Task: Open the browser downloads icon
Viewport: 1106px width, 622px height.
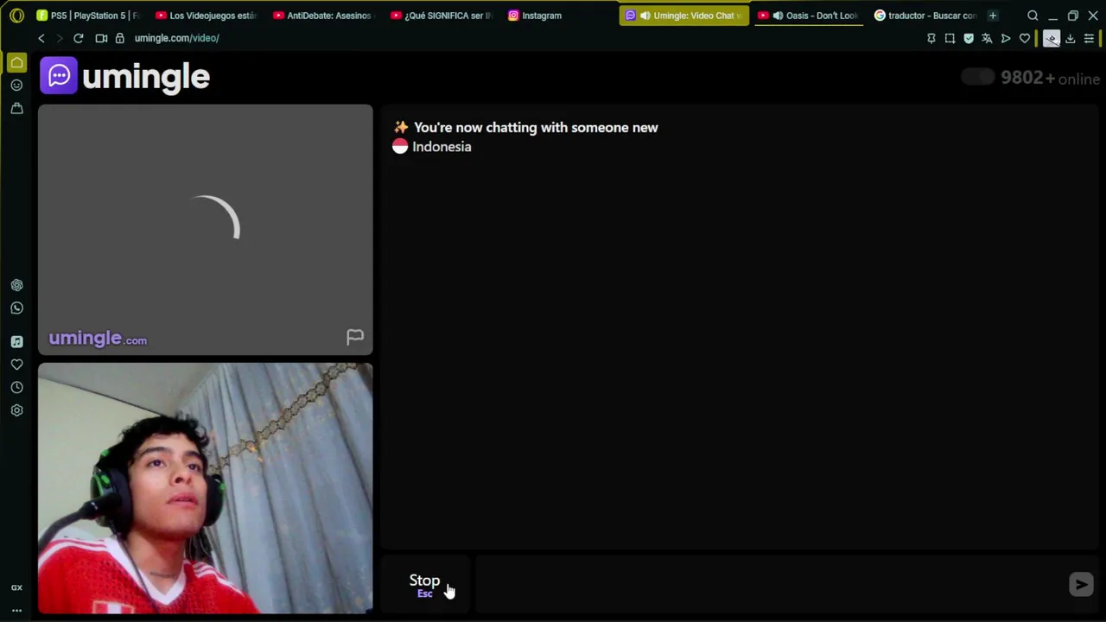Action: (1070, 38)
